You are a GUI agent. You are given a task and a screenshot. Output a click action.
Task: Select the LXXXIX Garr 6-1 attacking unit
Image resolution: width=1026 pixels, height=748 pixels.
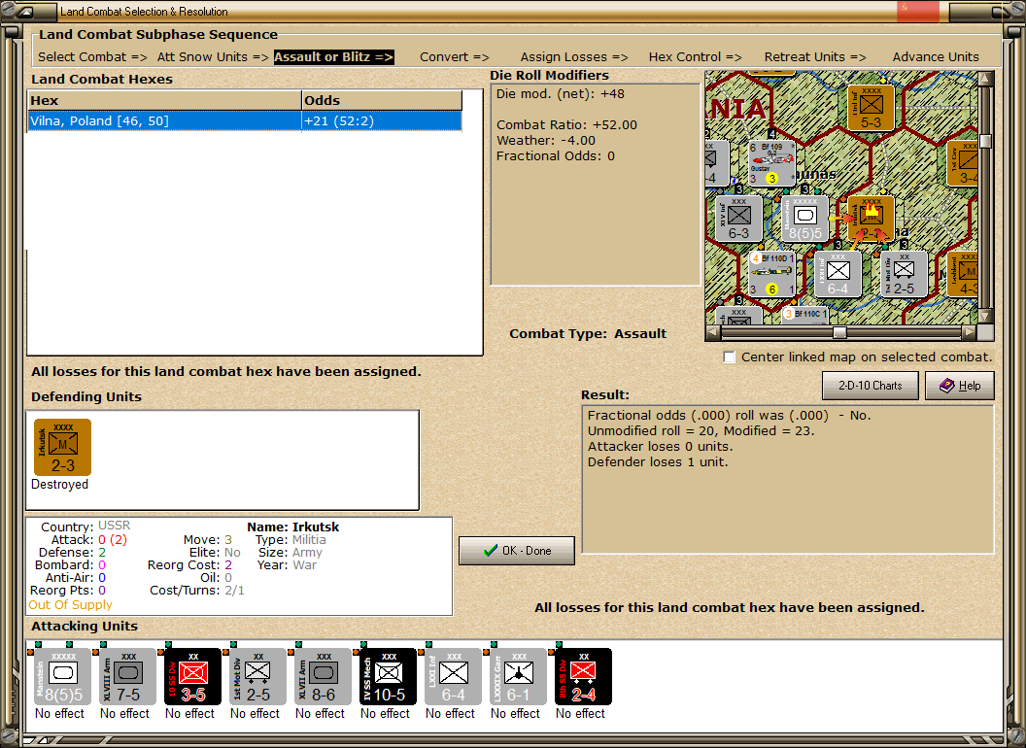518,676
